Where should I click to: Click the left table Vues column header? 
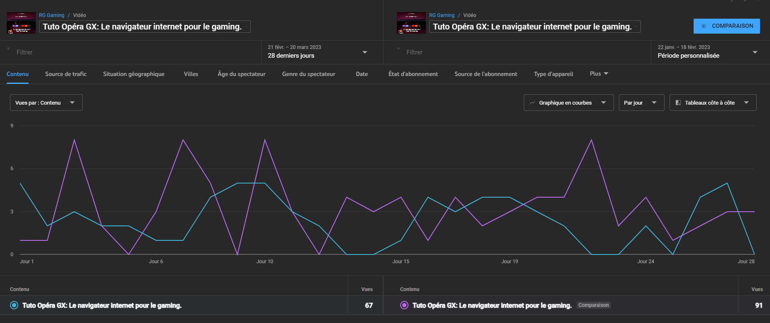(x=367, y=289)
